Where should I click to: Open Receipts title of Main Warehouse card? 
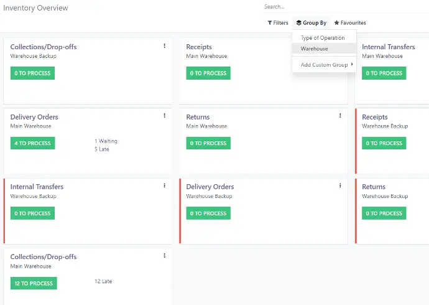pyautogui.click(x=199, y=47)
